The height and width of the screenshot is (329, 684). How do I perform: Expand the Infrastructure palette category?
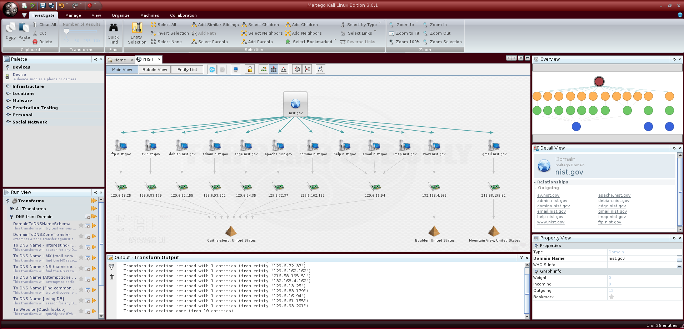(x=28, y=86)
